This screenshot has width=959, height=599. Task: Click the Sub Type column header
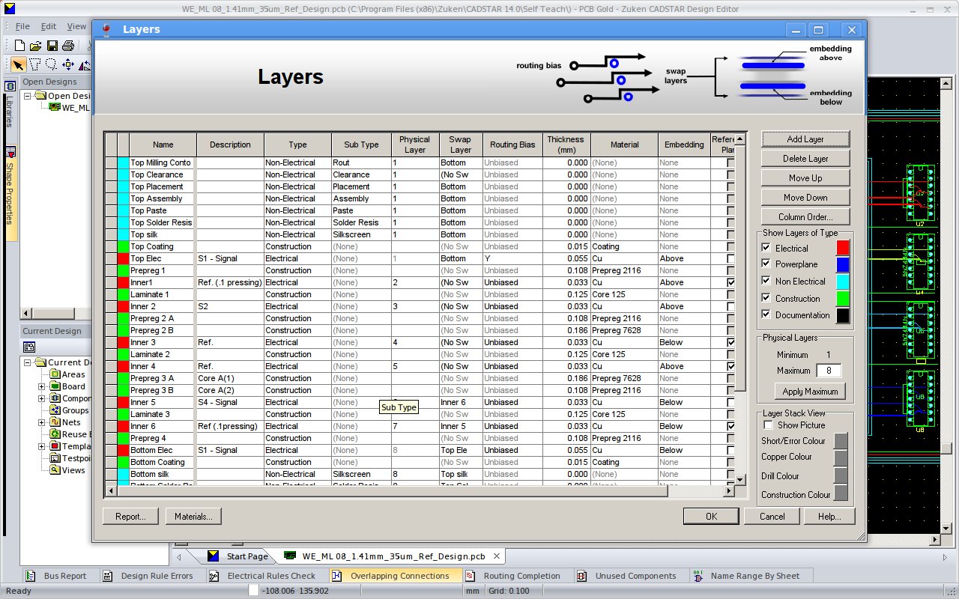pos(361,145)
